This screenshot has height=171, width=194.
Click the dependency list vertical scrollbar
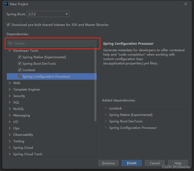pos(95,84)
